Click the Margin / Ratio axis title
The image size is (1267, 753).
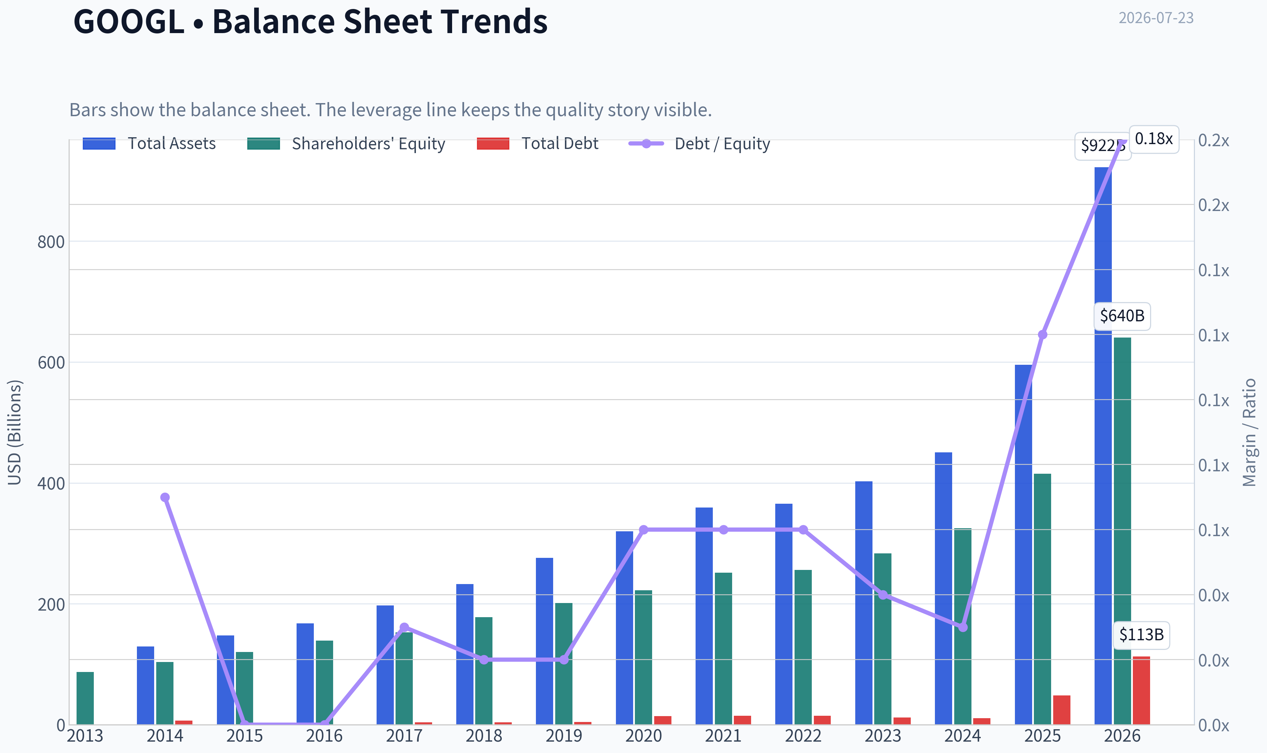pos(1249,432)
